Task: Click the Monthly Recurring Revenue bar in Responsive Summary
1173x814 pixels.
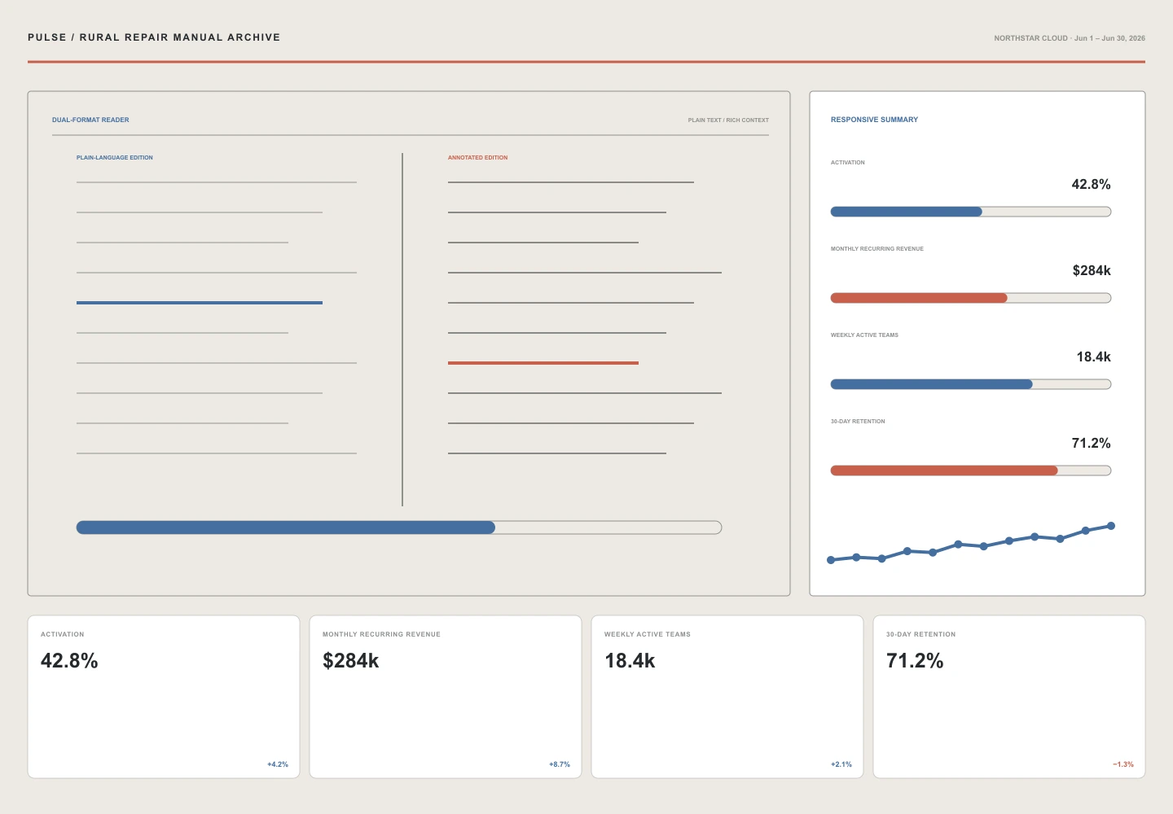Action: pyautogui.click(x=971, y=298)
